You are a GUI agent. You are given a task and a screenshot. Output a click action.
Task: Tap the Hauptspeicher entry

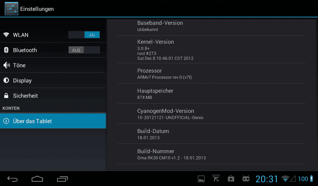coord(211,94)
